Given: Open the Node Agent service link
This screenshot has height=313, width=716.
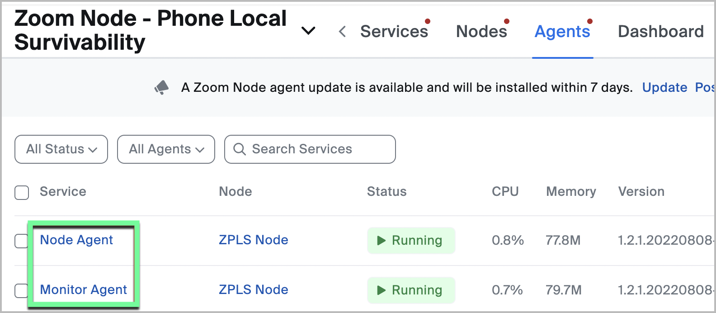Looking at the screenshot, I should (x=76, y=240).
